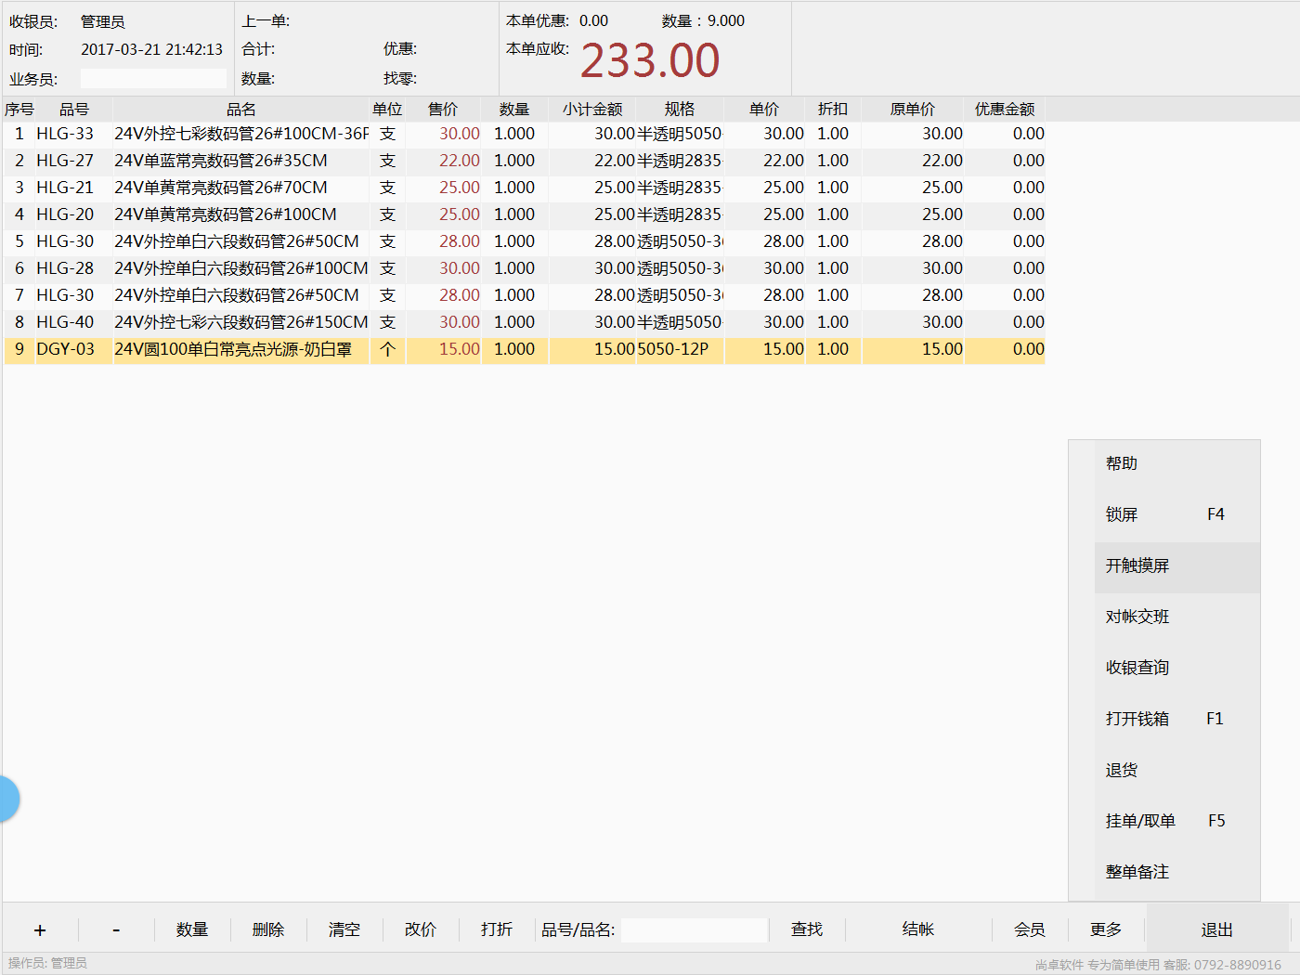Screen dimensions: 1300x975
Task: Select 帮助 from the popup menu
Action: (x=1122, y=463)
